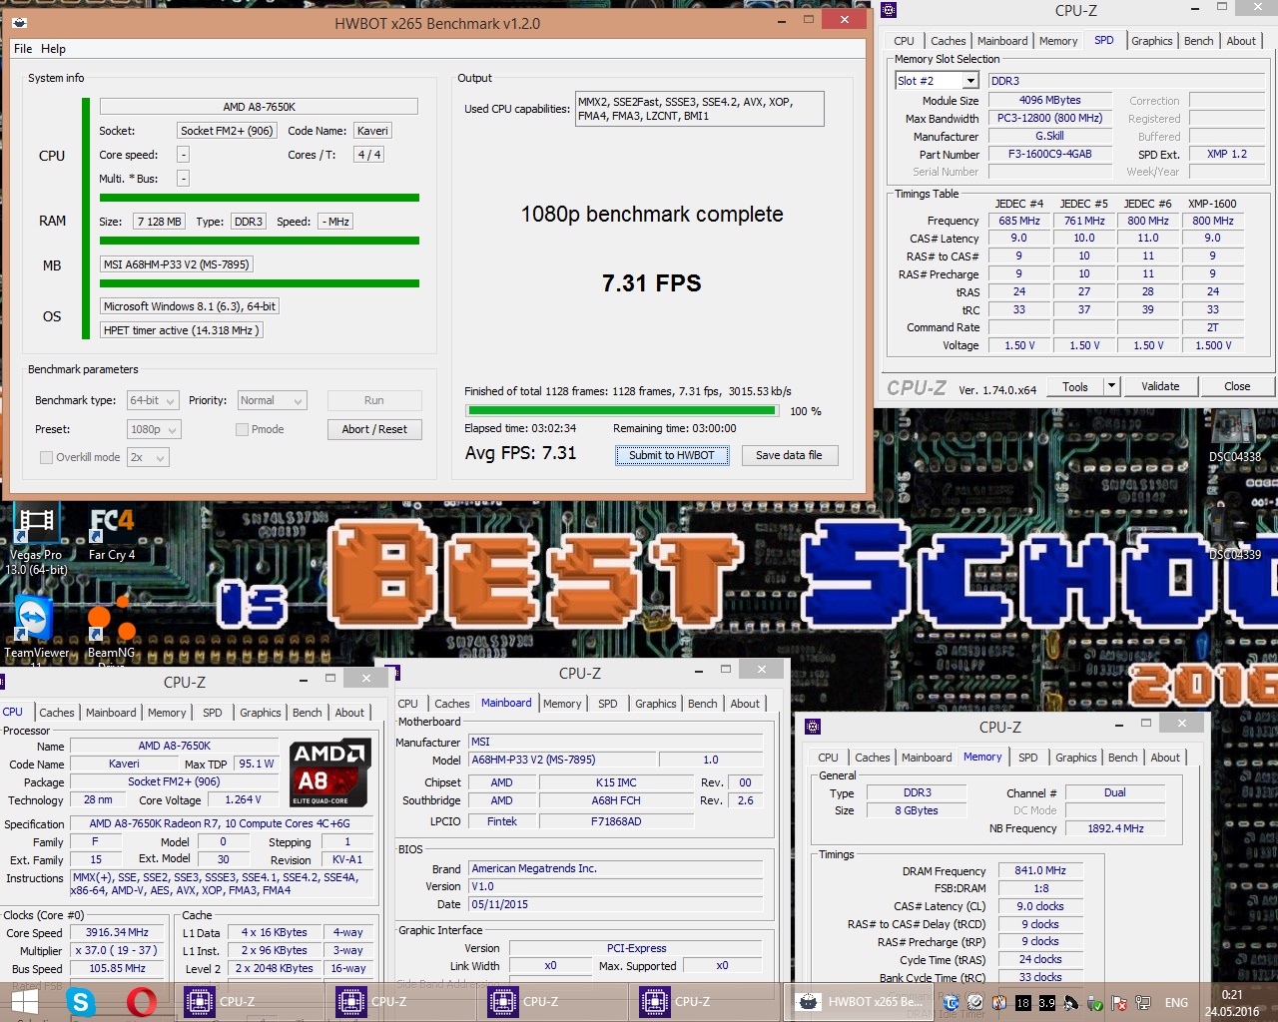Expand the Tools dropdown arrow in CPU-Z
Image resolution: width=1278 pixels, height=1022 pixels.
pos(1111,386)
